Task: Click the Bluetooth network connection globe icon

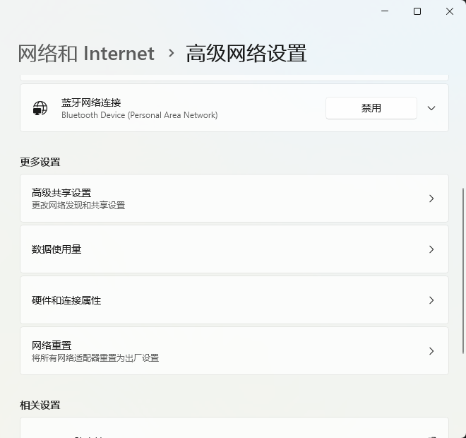Action: tap(40, 108)
